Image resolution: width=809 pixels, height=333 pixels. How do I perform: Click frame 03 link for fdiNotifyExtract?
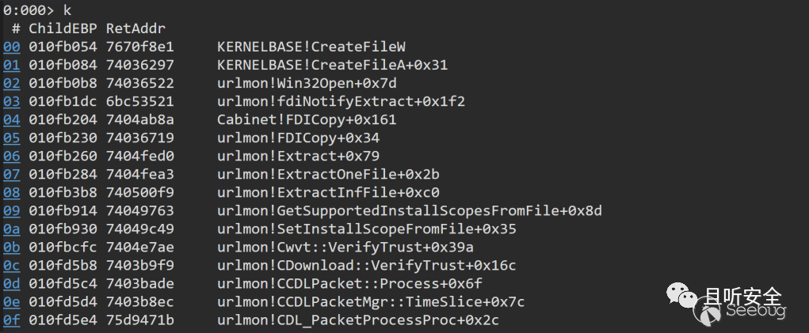pyautogui.click(x=11, y=101)
